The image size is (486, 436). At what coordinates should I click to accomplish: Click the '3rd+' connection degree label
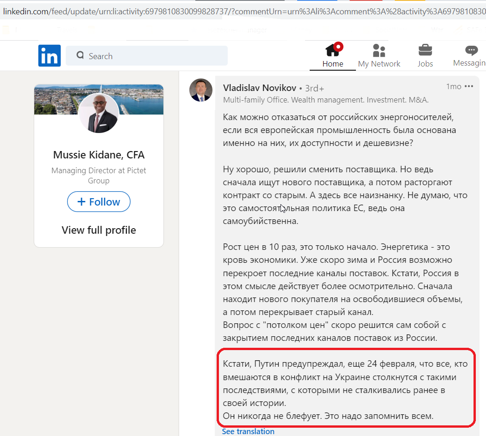tap(315, 88)
